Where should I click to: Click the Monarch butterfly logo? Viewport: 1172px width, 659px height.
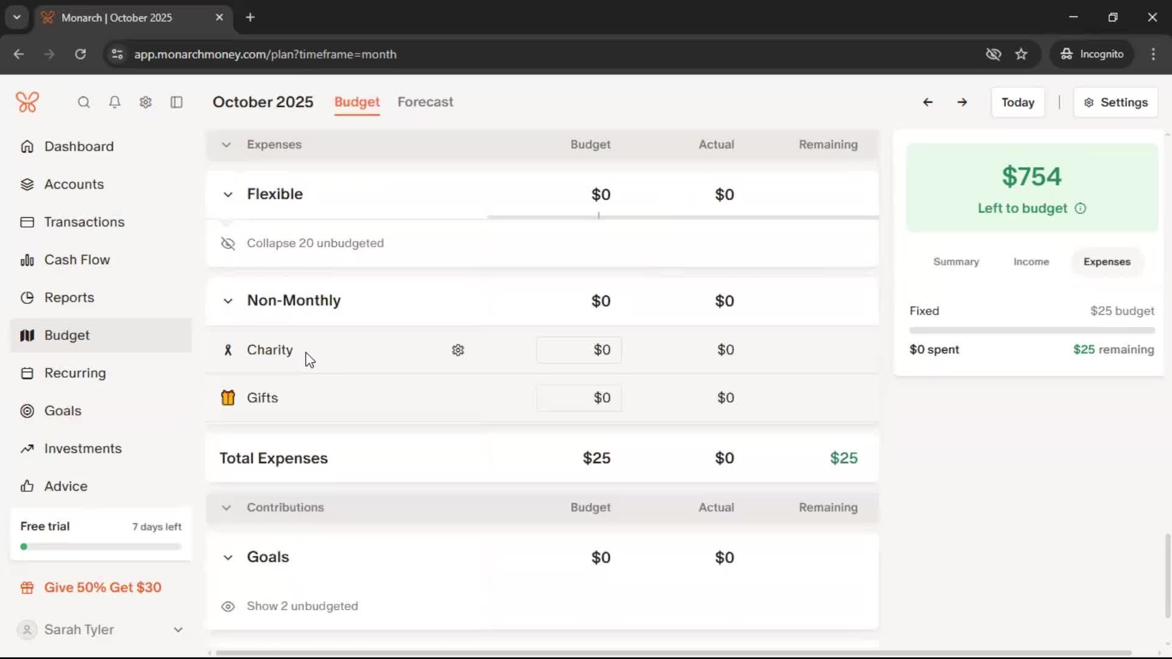click(27, 102)
